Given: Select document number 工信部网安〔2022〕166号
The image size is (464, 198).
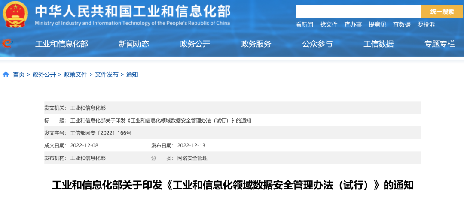Looking at the screenshot, I should point(101,133).
